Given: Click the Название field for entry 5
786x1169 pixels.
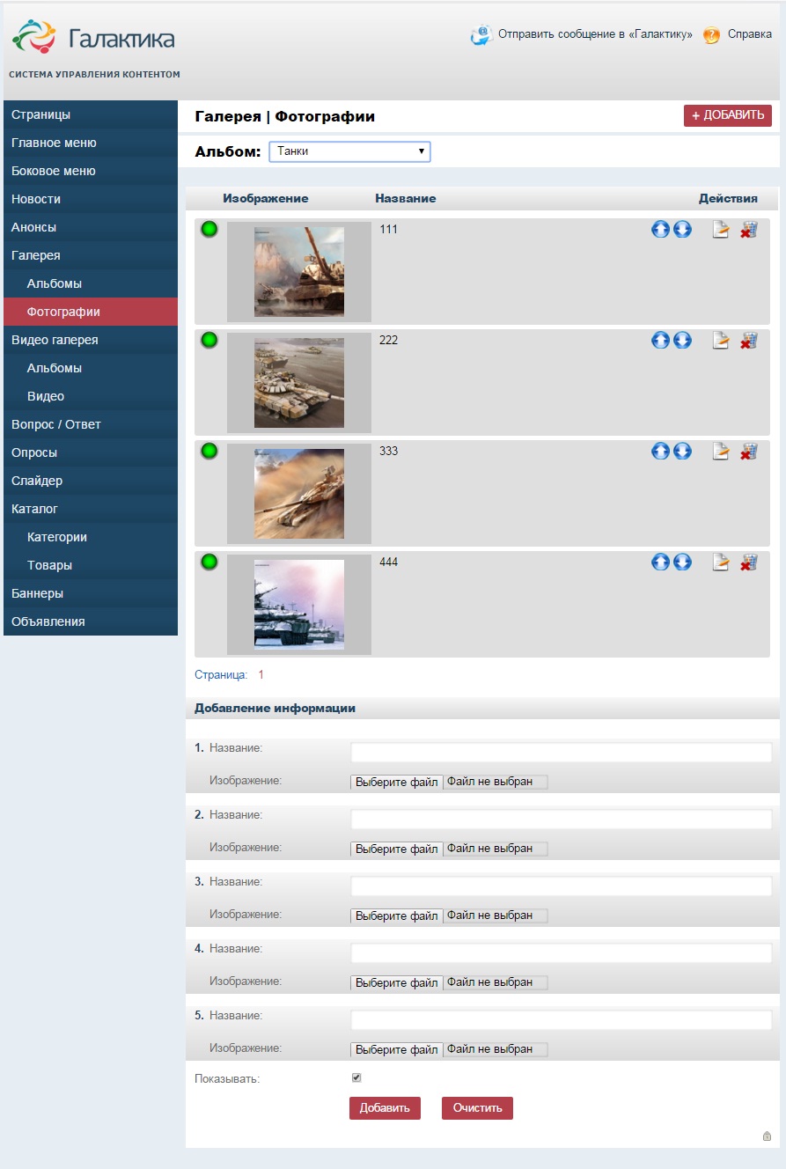Looking at the screenshot, I should 562,1019.
